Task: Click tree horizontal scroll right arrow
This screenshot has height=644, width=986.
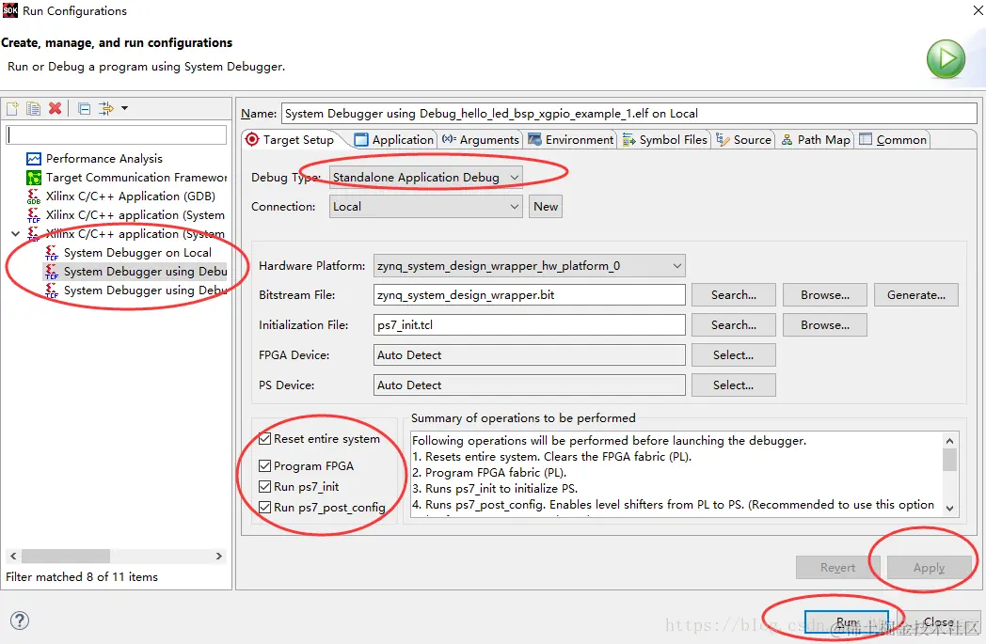Action: [219, 556]
